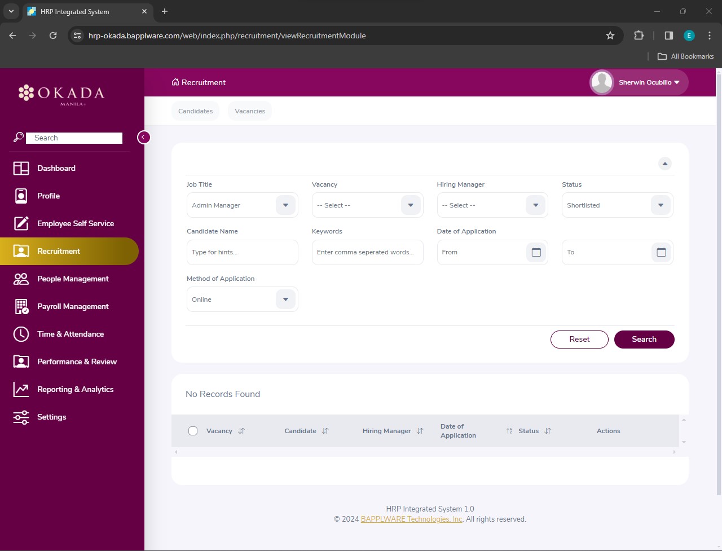Click the Dashboard icon in sidebar
Screen dimensions: 722x551
click(21, 168)
